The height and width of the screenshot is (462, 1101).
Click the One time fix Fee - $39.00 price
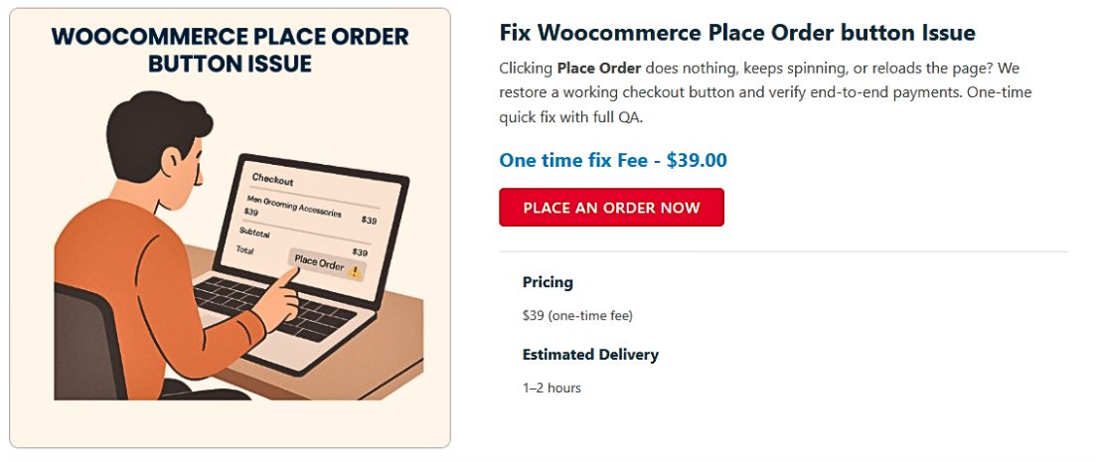coord(613,160)
